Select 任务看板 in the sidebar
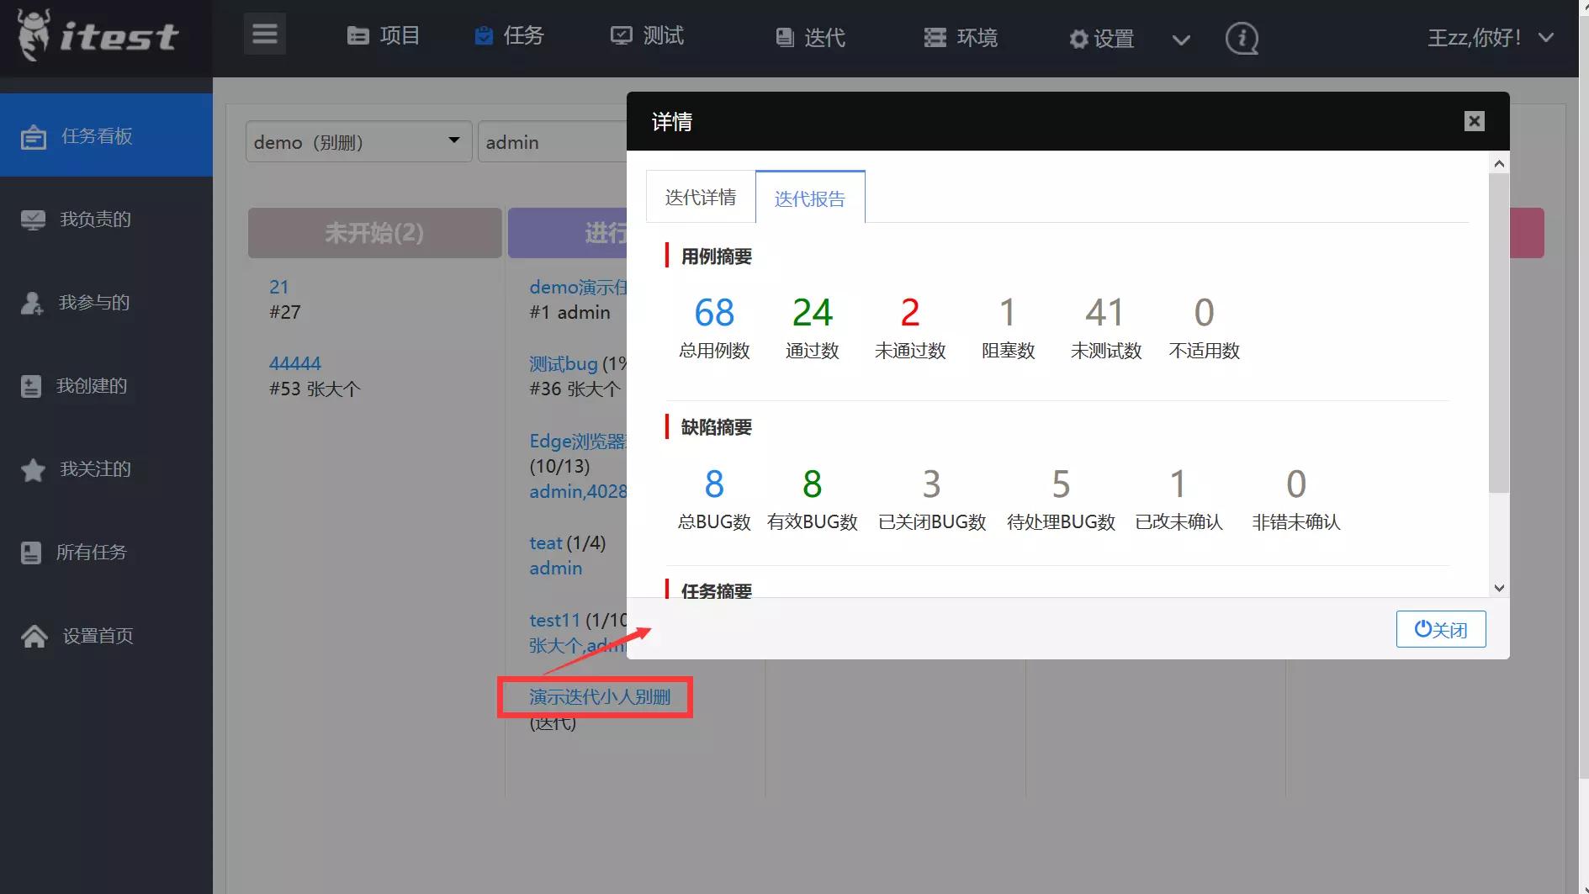 pos(93,135)
